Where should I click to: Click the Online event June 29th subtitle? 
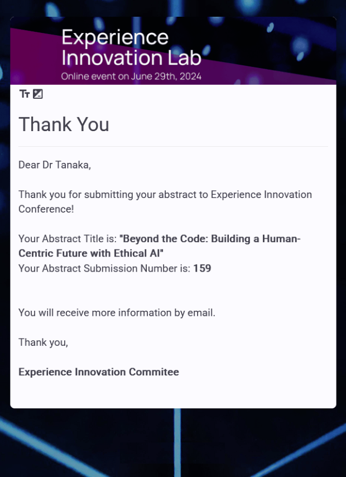coord(131,76)
